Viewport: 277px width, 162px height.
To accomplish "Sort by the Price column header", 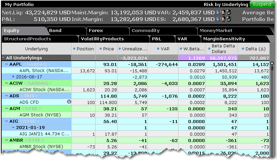I will (107, 49).
